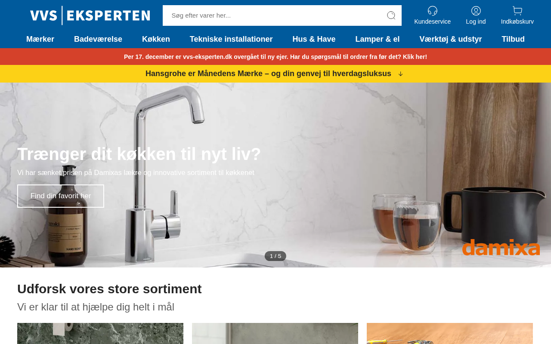This screenshot has height=344, width=551.
Task: Click the red new-owner notice link
Action: [x=275, y=57]
